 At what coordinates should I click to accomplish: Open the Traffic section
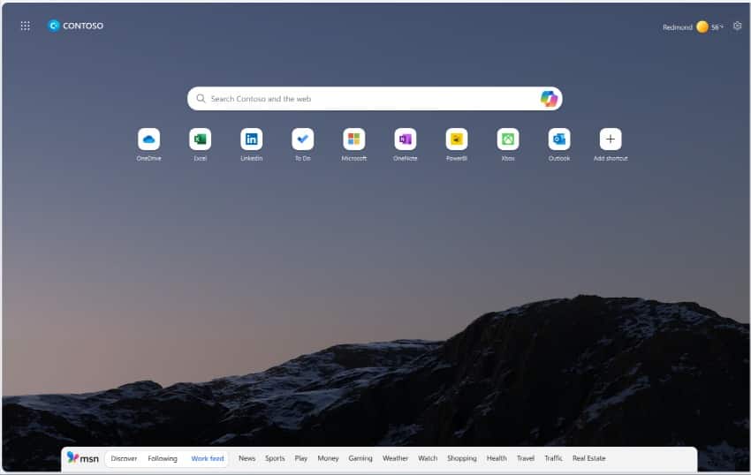click(x=554, y=459)
